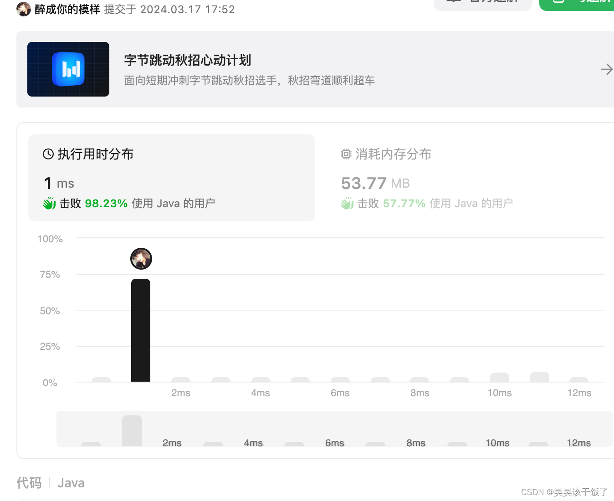This screenshot has width=614, height=501.
Task: Click the submitter's profile avatar at top
Action: [x=24, y=9]
